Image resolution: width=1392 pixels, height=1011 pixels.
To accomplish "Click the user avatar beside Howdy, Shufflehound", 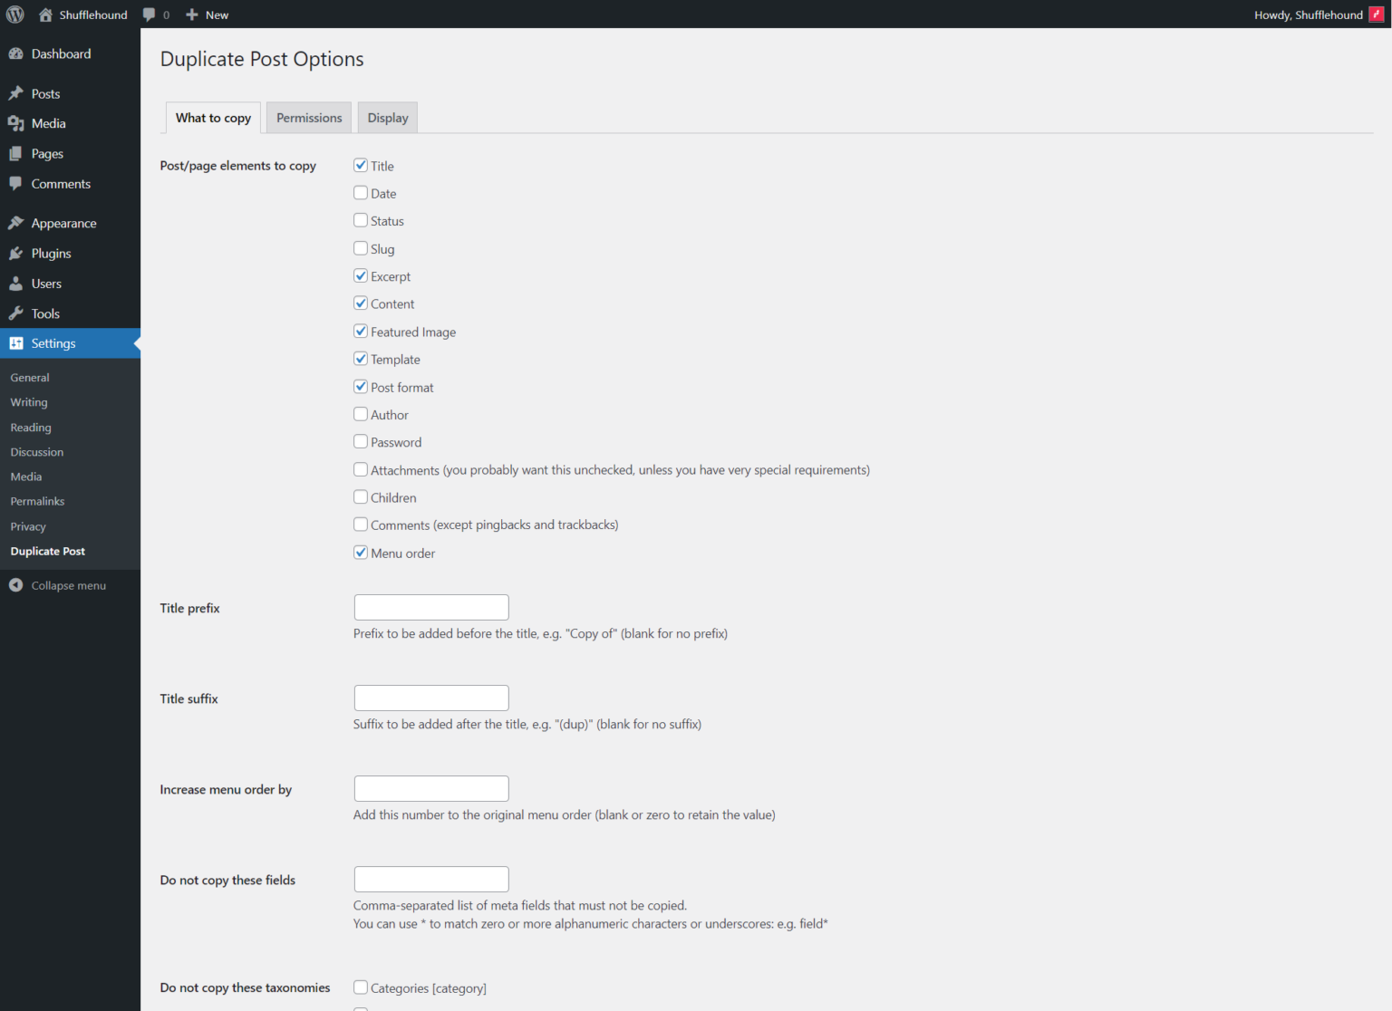I will click(x=1377, y=14).
